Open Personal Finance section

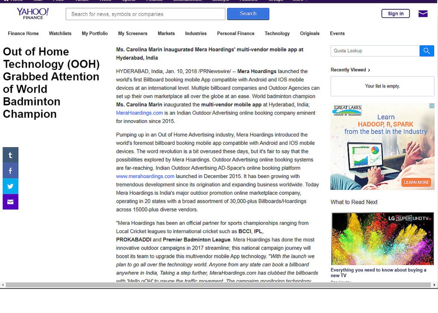pyautogui.click(x=236, y=33)
